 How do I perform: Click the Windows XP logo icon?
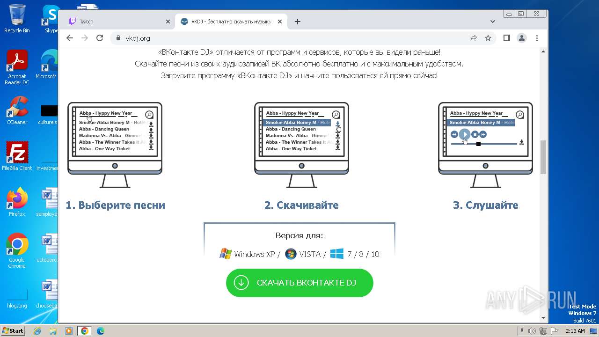click(226, 254)
